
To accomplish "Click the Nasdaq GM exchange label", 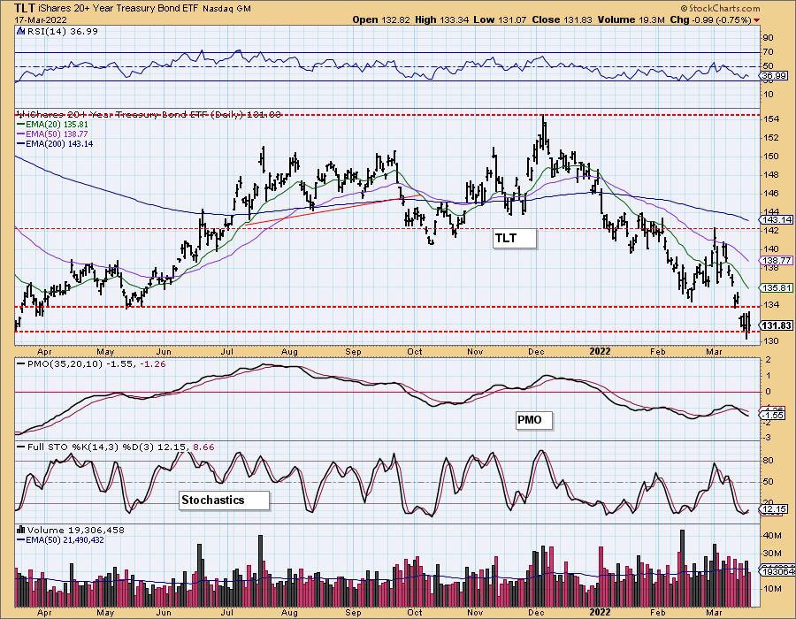I will click(226, 9).
